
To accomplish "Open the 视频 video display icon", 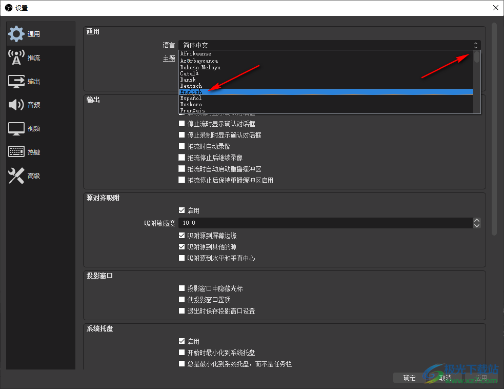I will click(x=16, y=128).
